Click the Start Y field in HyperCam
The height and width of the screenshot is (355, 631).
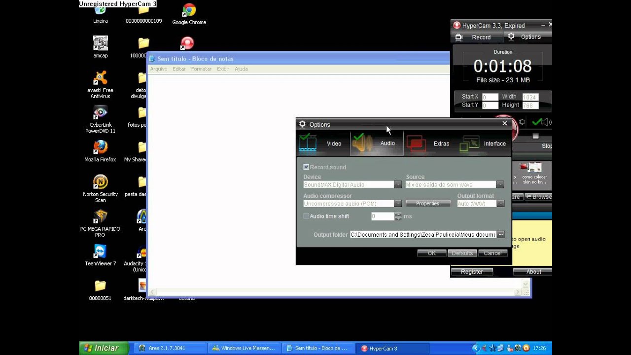pyautogui.click(x=490, y=106)
